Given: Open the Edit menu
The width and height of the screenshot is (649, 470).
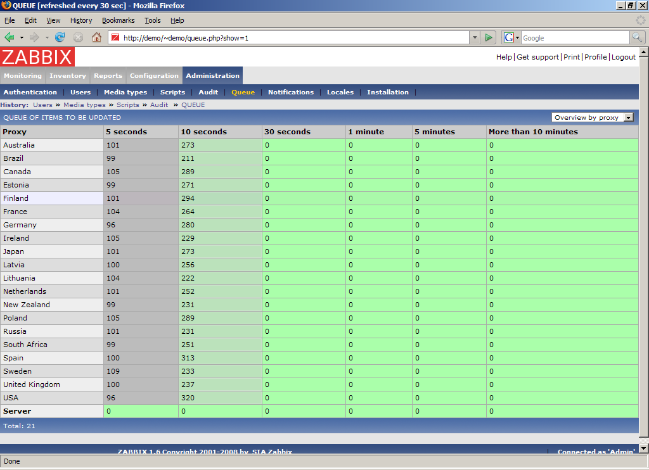Looking at the screenshot, I should coord(30,20).
